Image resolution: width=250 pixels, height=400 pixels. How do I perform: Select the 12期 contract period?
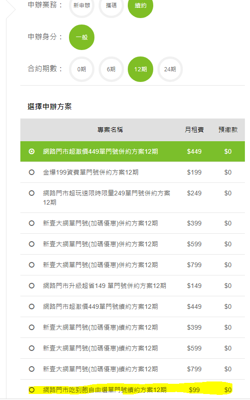click(141, 69)
